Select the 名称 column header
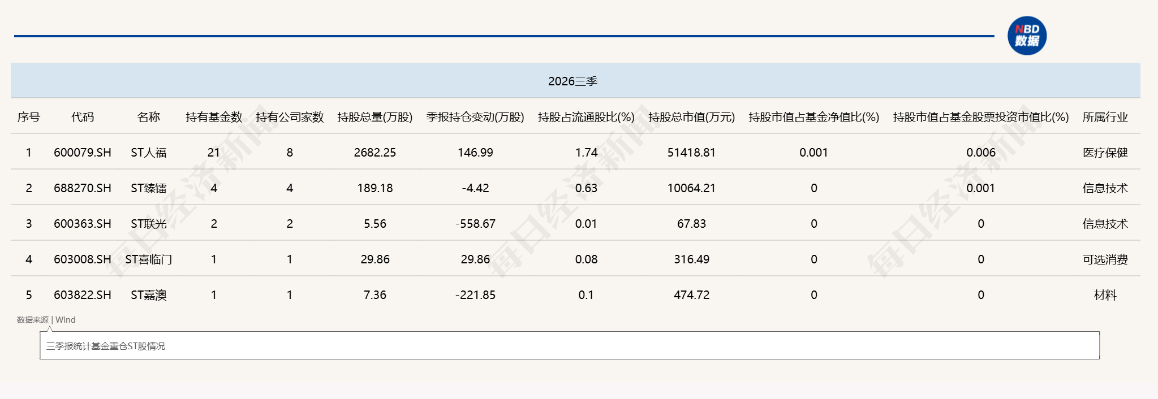 coord(149,117)
